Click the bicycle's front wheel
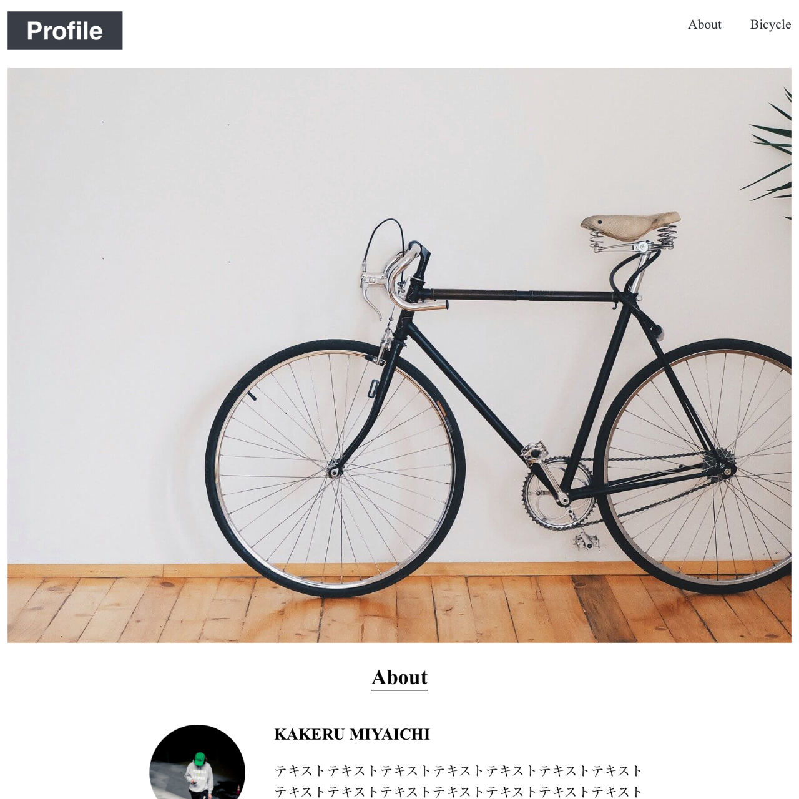799x799 pixels. [335, 468]
